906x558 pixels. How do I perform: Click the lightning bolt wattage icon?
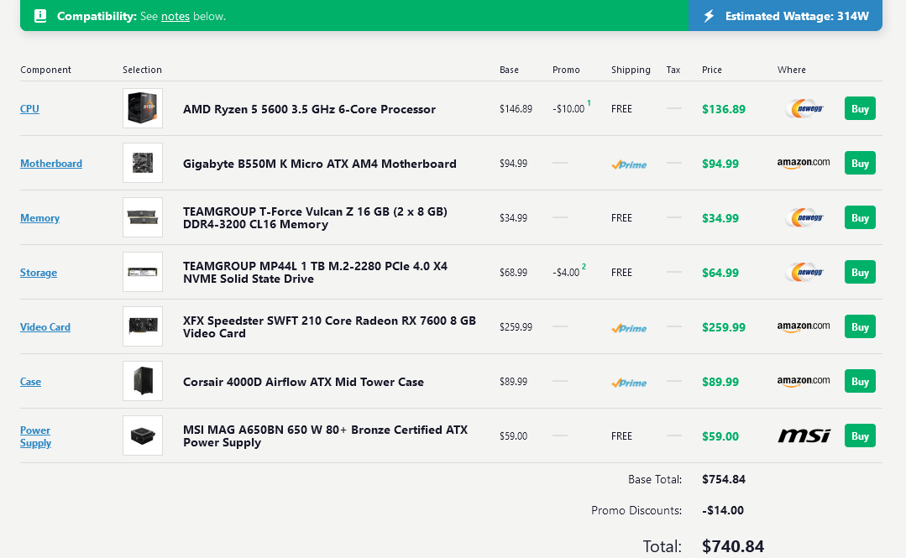709,16
